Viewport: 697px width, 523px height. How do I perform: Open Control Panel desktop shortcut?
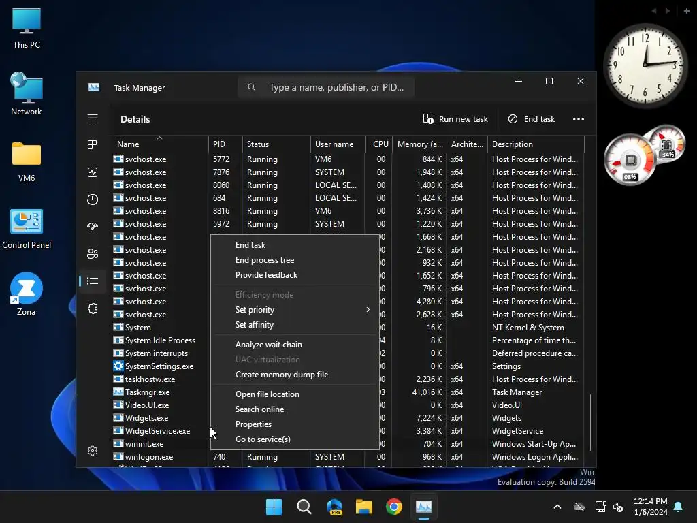click(27, 229)
